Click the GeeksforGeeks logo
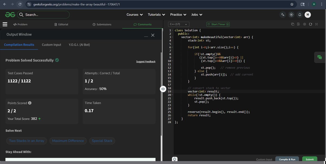 [10, 15]
